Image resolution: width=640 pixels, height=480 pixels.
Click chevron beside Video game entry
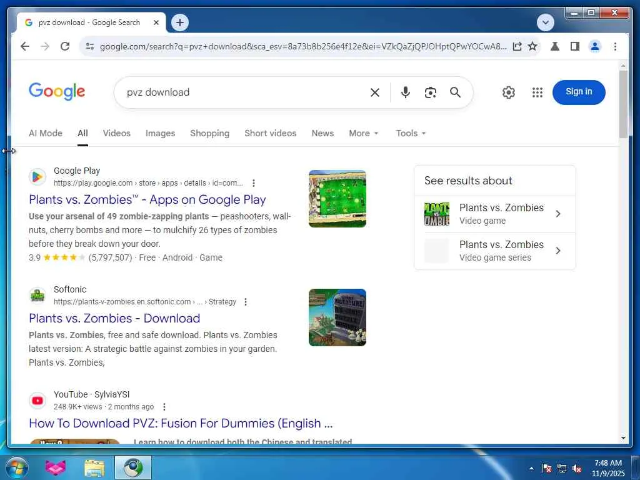[558, 214]
